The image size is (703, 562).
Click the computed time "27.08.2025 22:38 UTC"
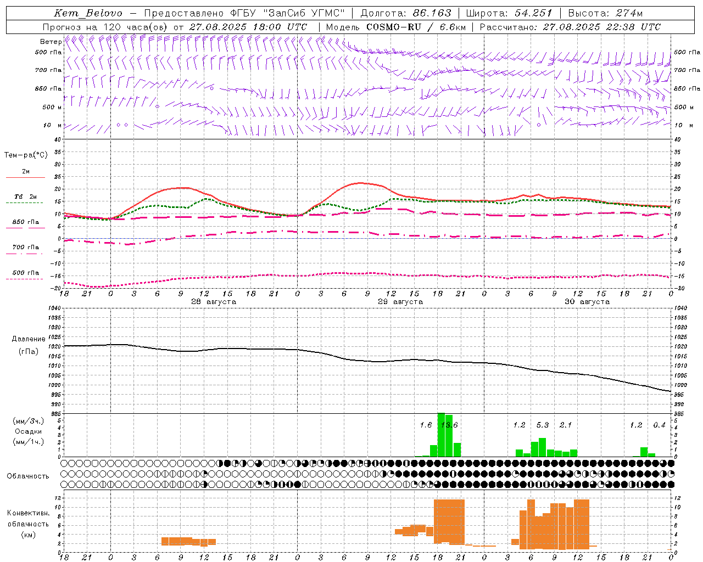(602, 27)
